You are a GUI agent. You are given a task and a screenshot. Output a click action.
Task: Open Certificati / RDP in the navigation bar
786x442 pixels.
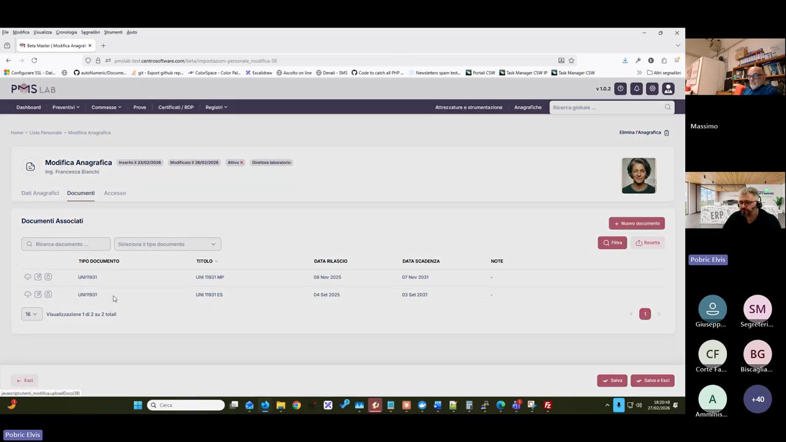point(176,107)
